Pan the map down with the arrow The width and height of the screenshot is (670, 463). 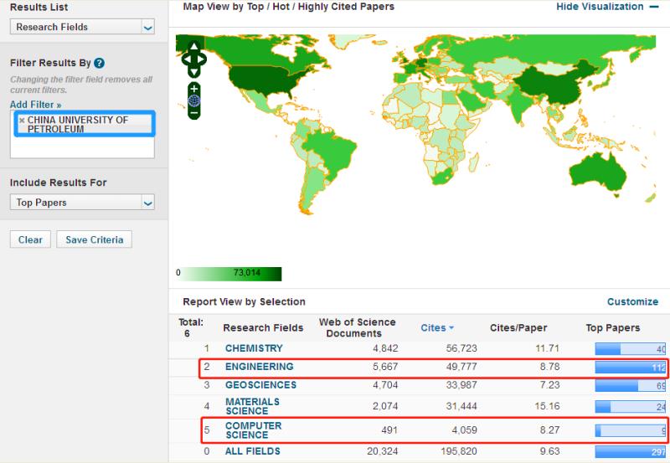tap(194, 72)
